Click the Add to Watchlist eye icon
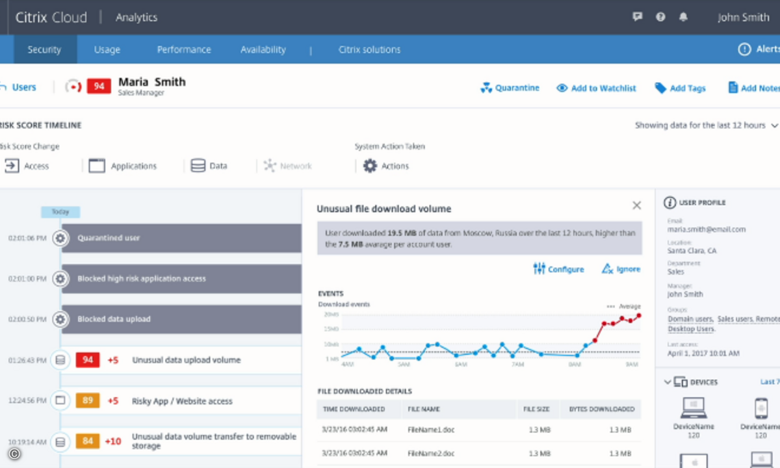The image size is (780, 468). [x=562, y=88]
